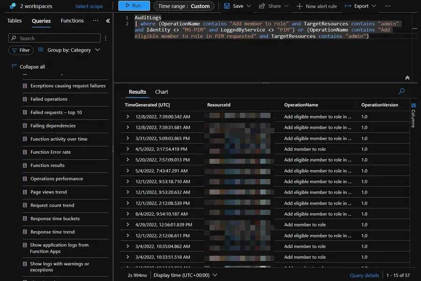The image size is (421, 281).
Task: Click the Share icon in the toolbar
Action: click(x=262, y=6)
